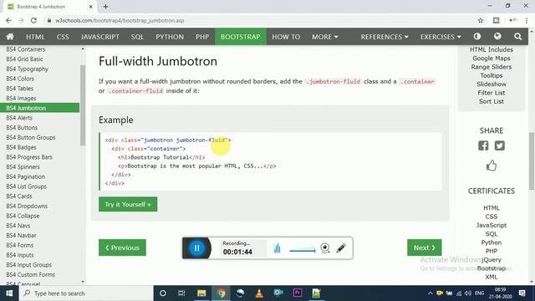Switch to Chrome in taskbar

(x=221, y=293)
